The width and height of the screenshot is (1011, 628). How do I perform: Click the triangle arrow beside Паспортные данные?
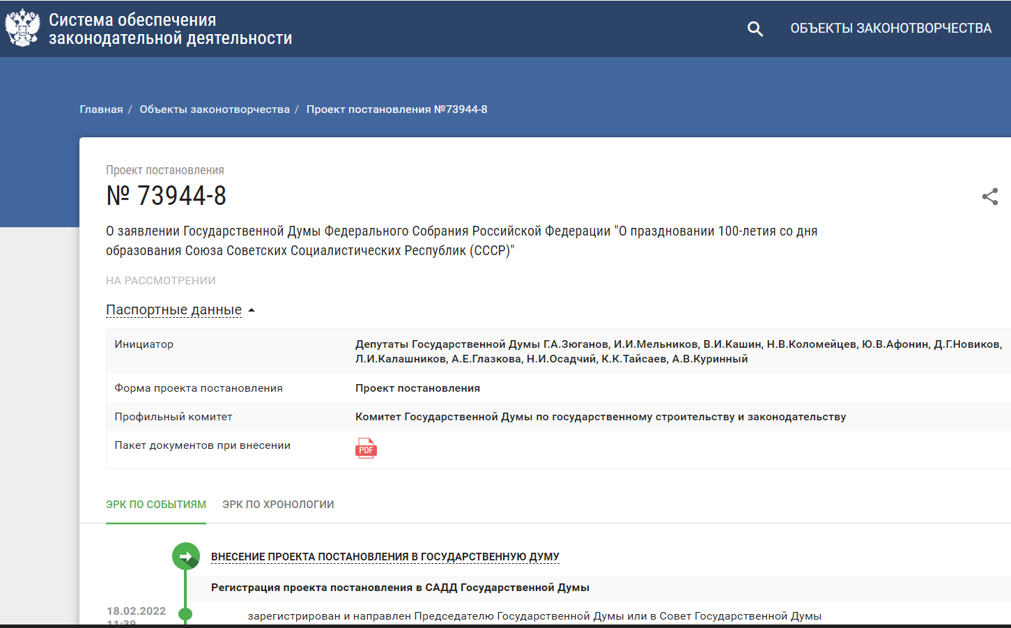pyautogui.click(x=252, y=310)
